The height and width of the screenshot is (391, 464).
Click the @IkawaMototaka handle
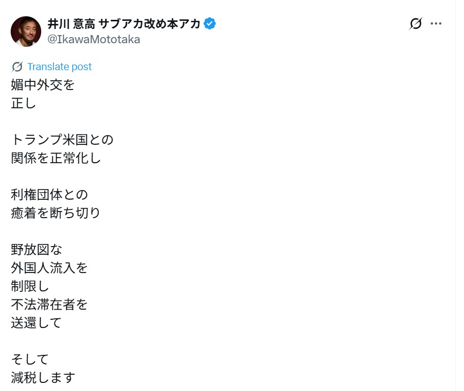pos(94,39)
